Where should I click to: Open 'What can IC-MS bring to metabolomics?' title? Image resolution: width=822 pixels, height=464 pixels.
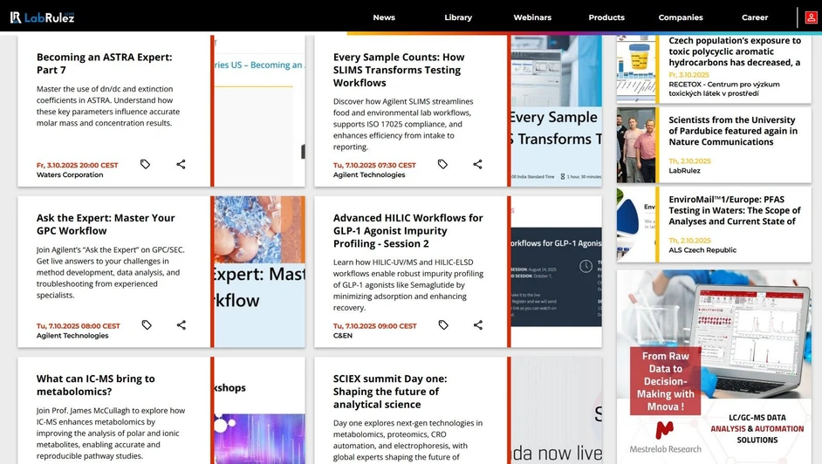click(96, 385)
